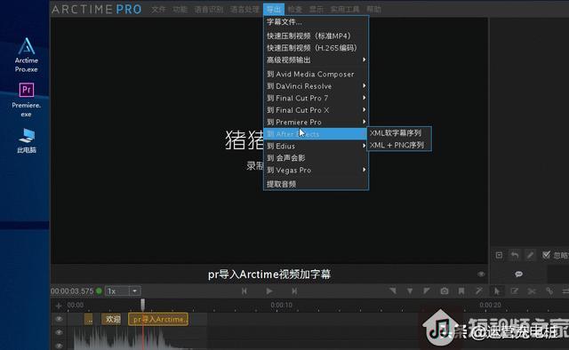The width and height of the screenshot is (569, 350).
Task: Click the corner-triangle icon left of down-triangle
Action: pos(393,290)
